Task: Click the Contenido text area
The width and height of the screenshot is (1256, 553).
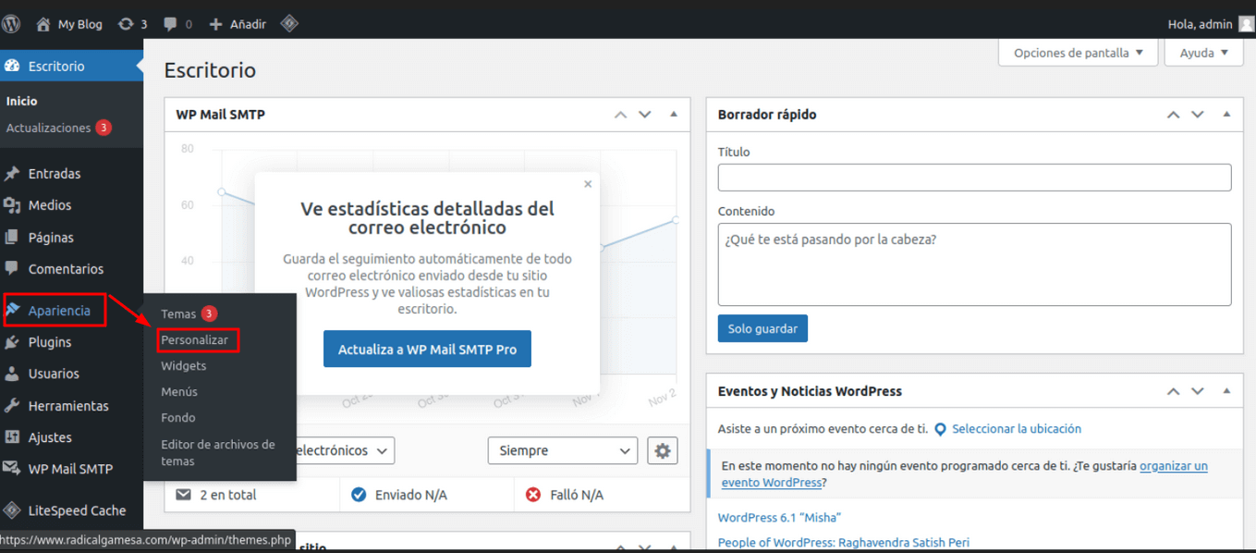Action: coord(974,264)
